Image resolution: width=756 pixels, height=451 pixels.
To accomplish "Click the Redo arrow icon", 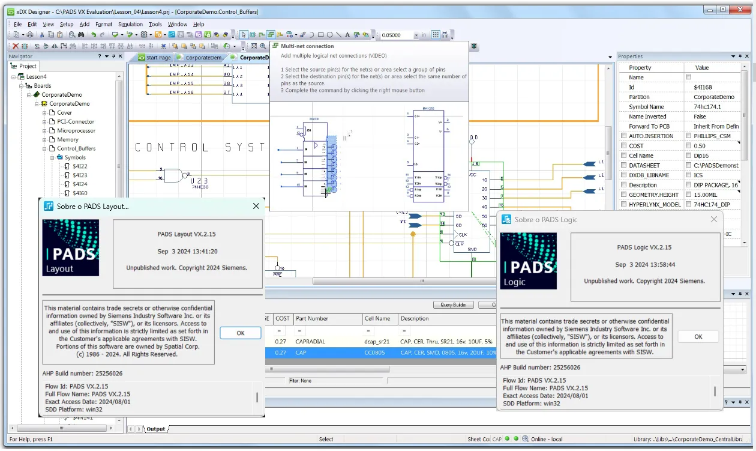I will [x=102, y=35].
